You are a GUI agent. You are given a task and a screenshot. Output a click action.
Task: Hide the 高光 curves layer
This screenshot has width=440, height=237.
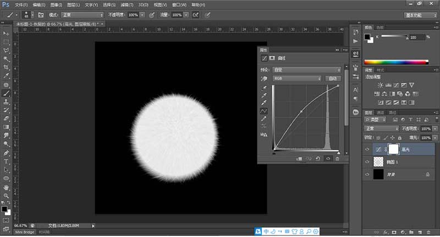367,149
